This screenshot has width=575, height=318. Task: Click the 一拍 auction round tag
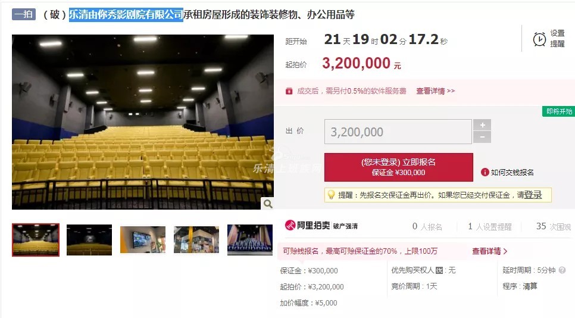click(24, 14)
